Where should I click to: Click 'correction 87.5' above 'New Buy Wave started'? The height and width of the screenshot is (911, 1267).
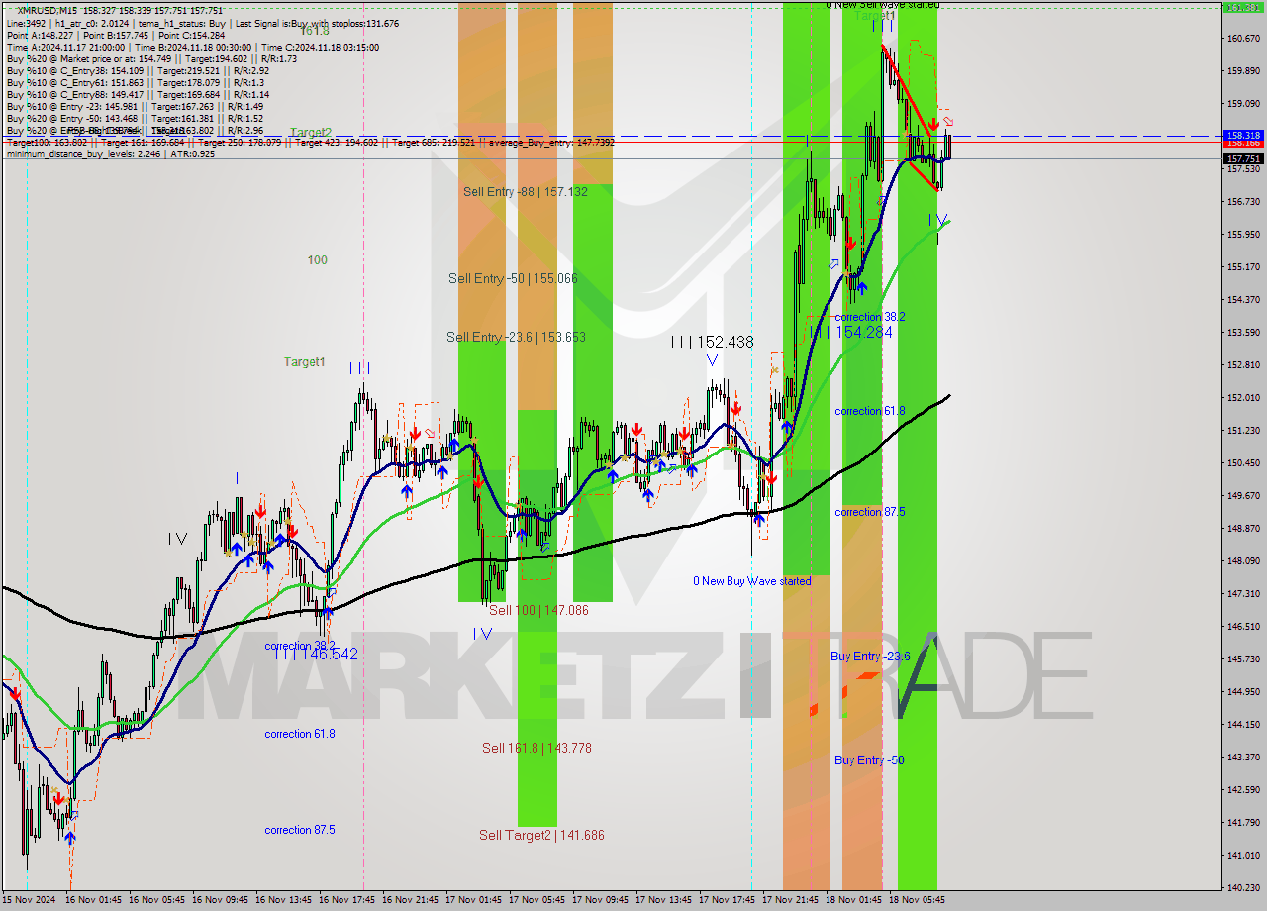tap(870, 512)
